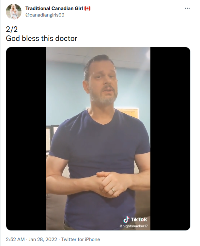Open the 2:52 AM timestamp link
The height and width of the screenshot is (246, 200).
pyautogui.click(x=15, y=240)
